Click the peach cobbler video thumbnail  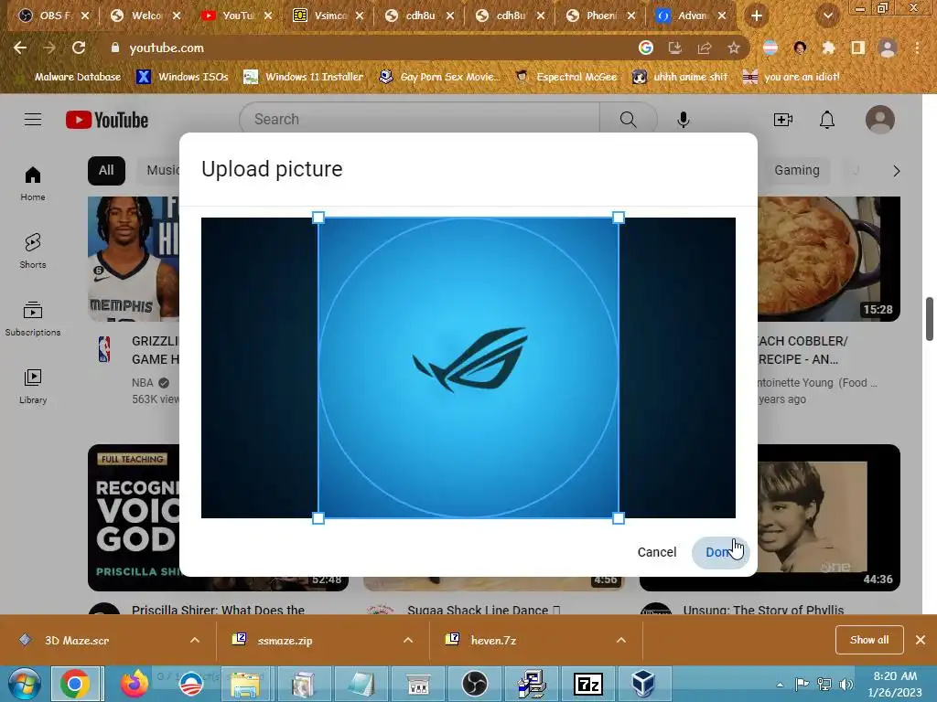coord(829,259)
